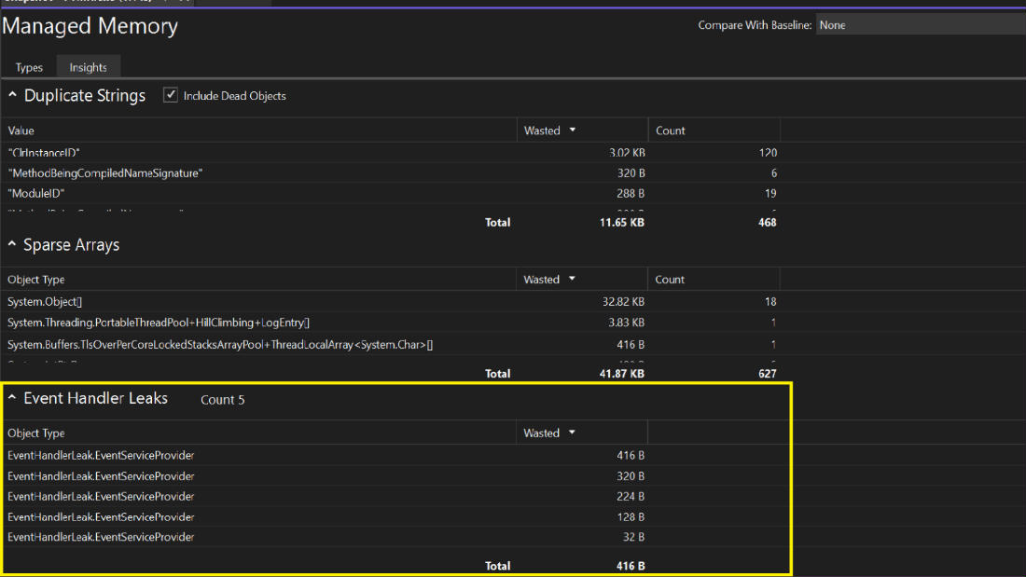Select EventServiceProvider row with 224 B
Image resolution: width=1026 pixels, height=577 pixels.
tap(395, 497)
